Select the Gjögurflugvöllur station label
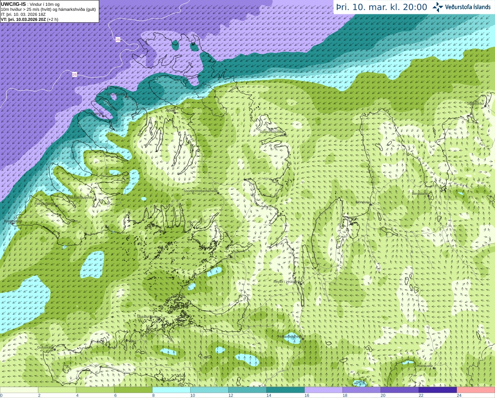This screenshot has height=398, width=495. [272, 132]
